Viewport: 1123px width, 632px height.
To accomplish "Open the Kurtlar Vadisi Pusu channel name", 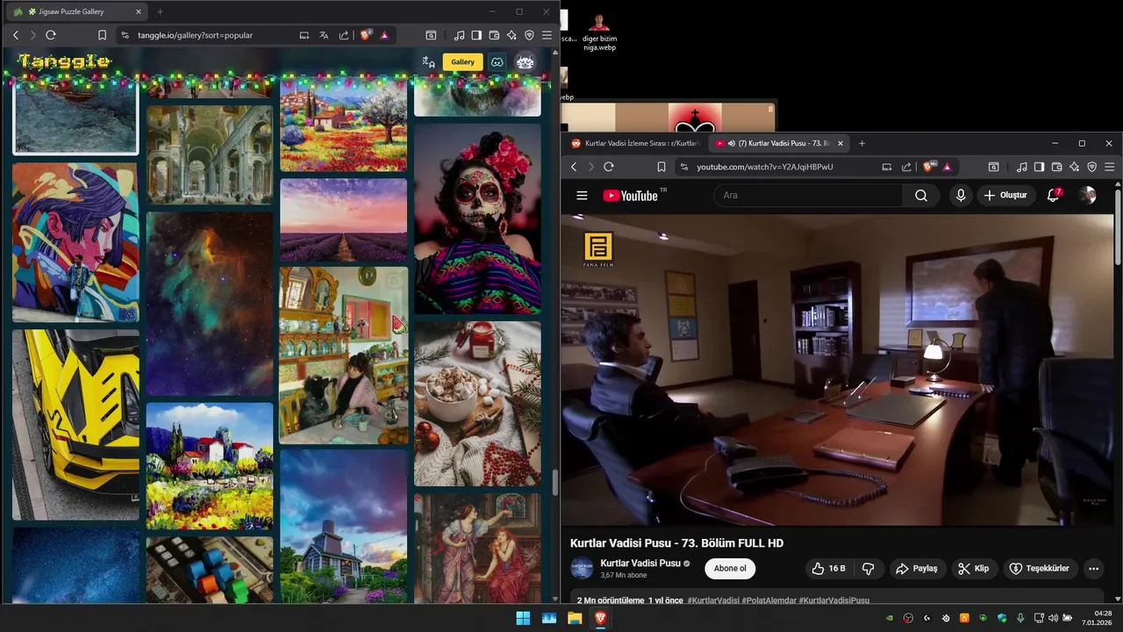I will tap(640, 563).
